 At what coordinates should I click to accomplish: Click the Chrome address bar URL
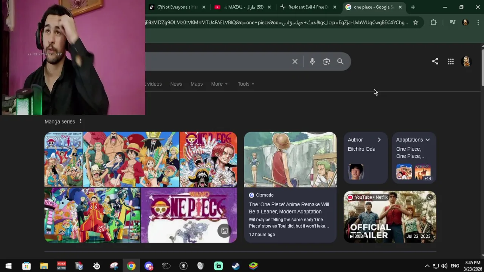[276, 22]
